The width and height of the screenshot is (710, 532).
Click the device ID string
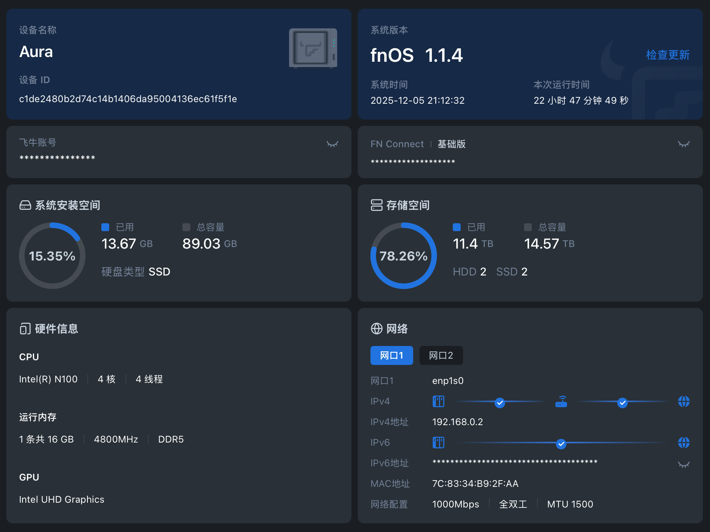click(x=128, y=99)
